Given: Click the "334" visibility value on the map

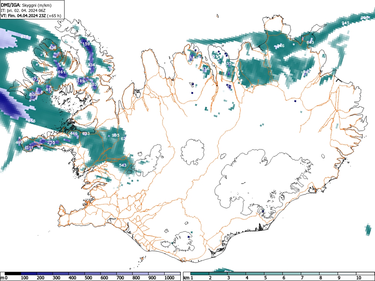Looking at the screenshot, I should coord(91,65).
